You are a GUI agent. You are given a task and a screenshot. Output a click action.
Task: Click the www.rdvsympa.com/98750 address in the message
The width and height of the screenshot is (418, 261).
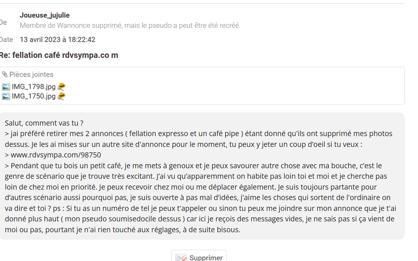click(56, 155)
